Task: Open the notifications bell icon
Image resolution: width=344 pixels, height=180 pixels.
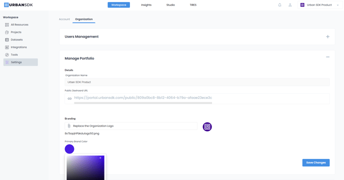Action: point(279,5)
